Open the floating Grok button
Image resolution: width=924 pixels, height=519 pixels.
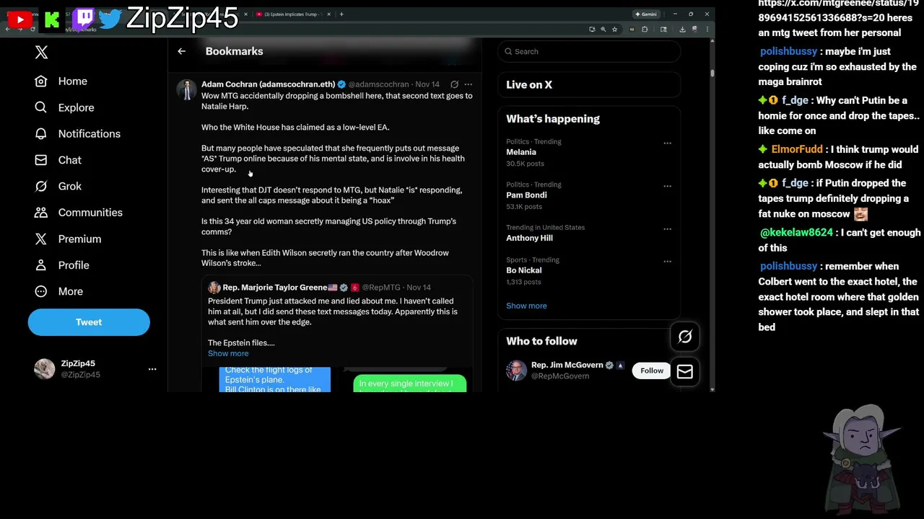(x=684, y=337)
